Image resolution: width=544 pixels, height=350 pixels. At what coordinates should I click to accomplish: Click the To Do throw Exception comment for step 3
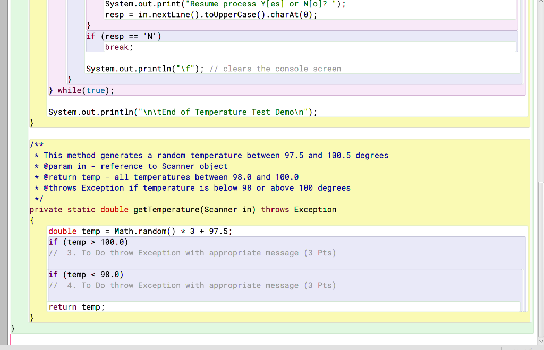(194, 253)
